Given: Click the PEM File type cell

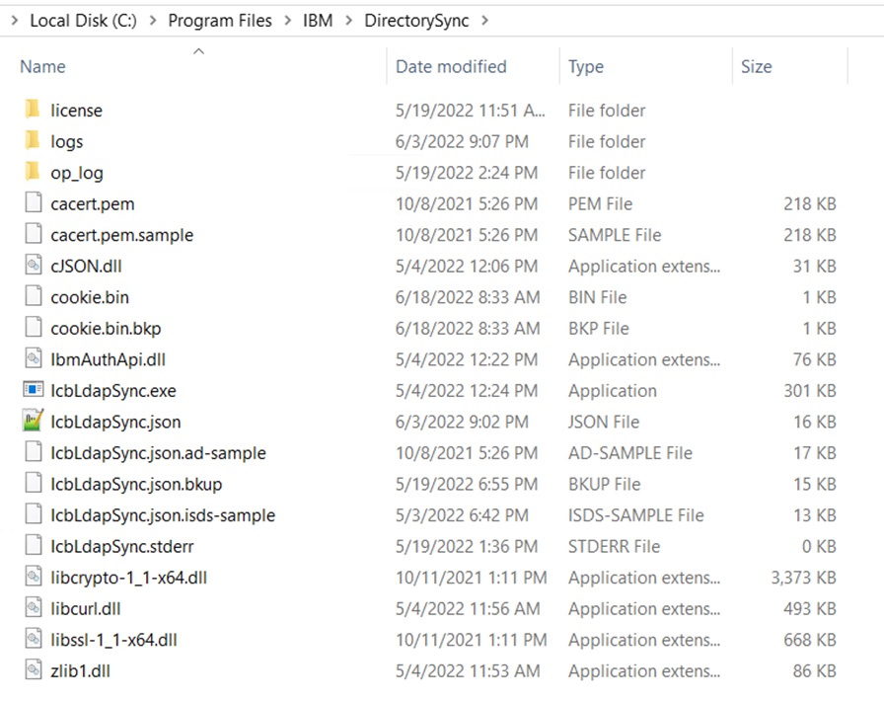Looking at the screenshot, I should tap(601, 203).
